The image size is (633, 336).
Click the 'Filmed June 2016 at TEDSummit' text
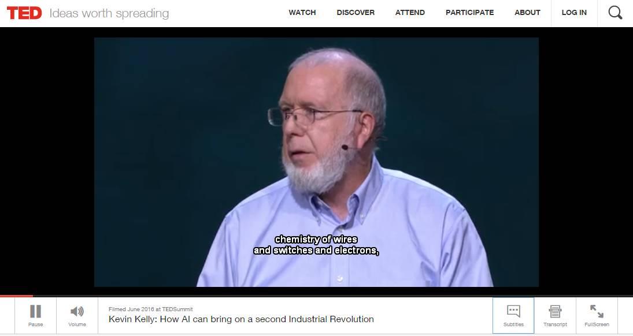[150, 309]
